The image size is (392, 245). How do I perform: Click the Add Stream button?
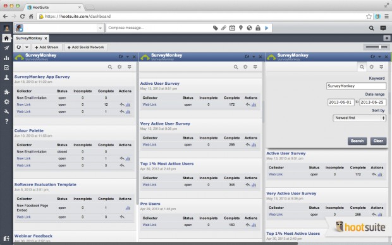click(x=47, y=47)
